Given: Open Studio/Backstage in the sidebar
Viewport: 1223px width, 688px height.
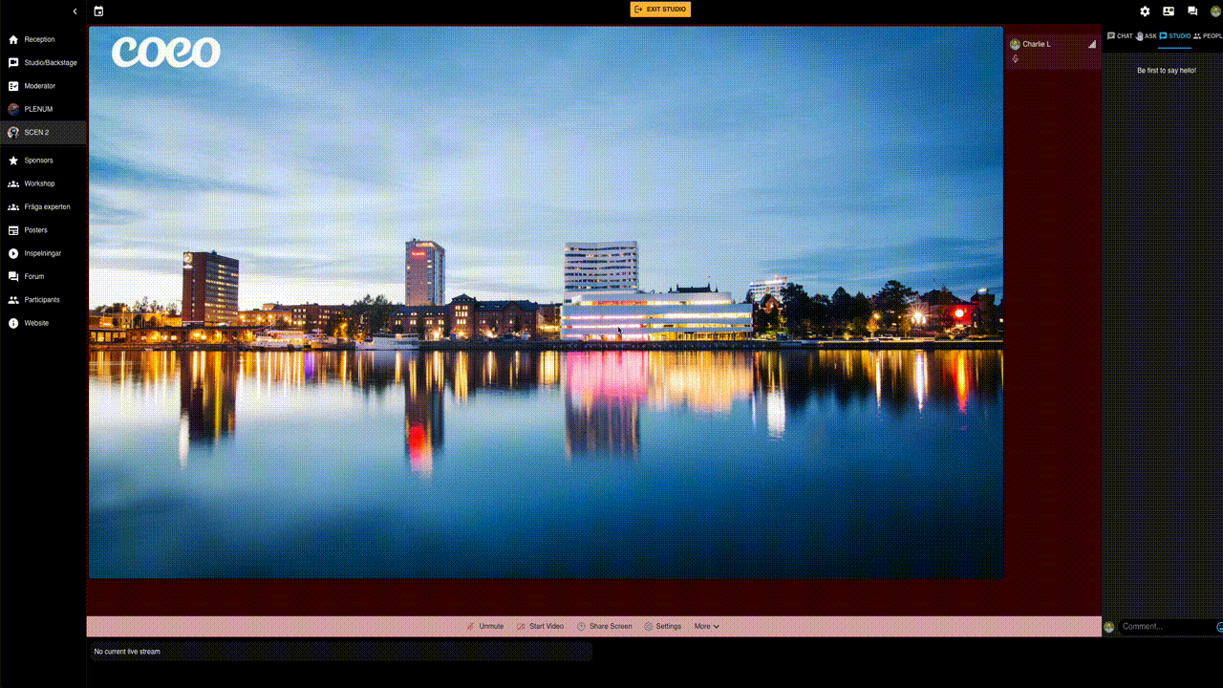Looking at the screenshot, I should tap(43, 63).
